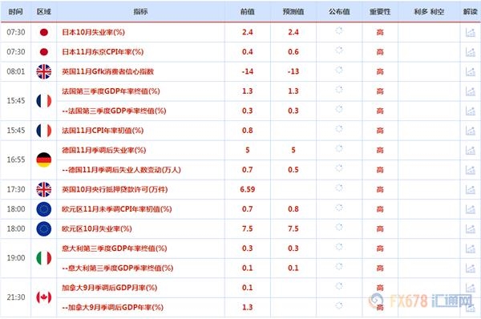
Task: Click the 利多 利空 column header
Action: tap(429, 12)
